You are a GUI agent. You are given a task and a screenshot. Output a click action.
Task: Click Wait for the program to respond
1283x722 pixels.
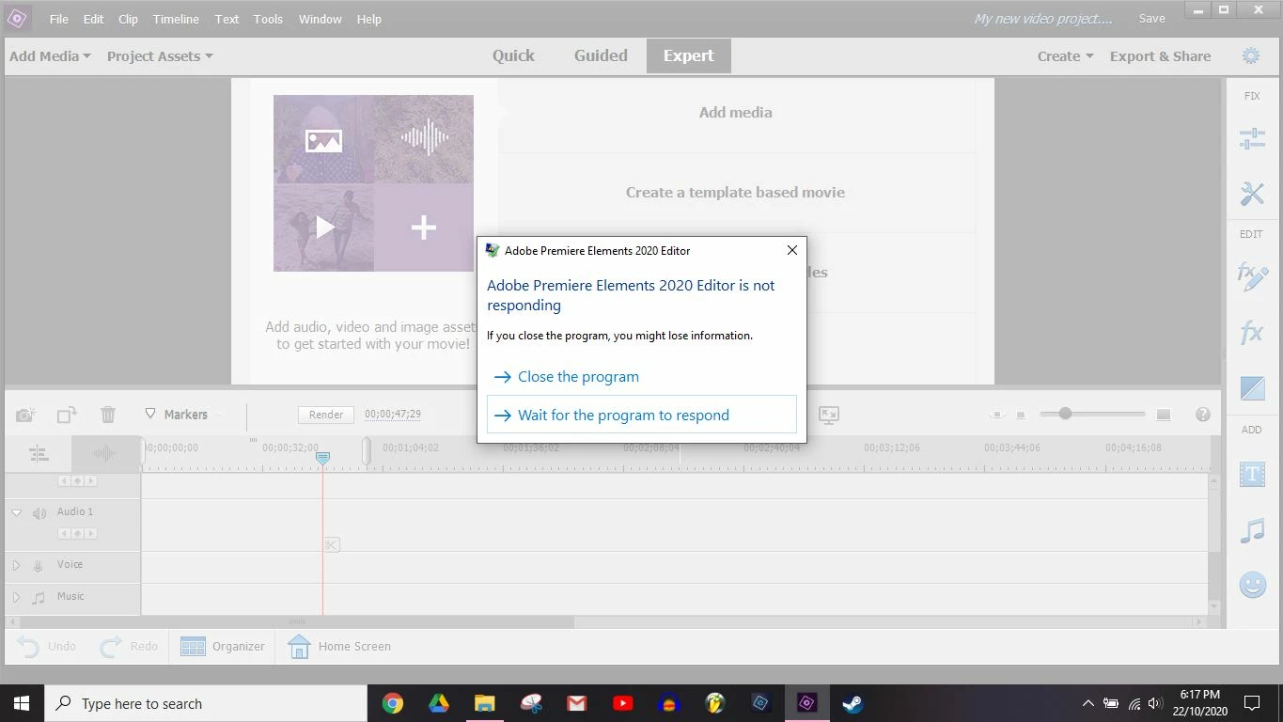coord(642,415)
